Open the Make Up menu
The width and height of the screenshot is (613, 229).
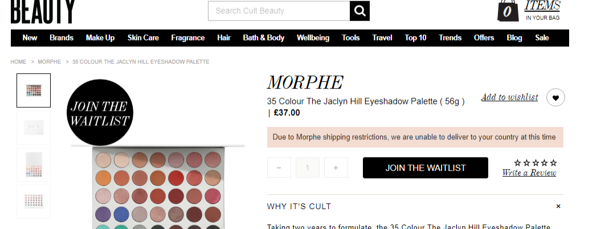coord(100,38)
